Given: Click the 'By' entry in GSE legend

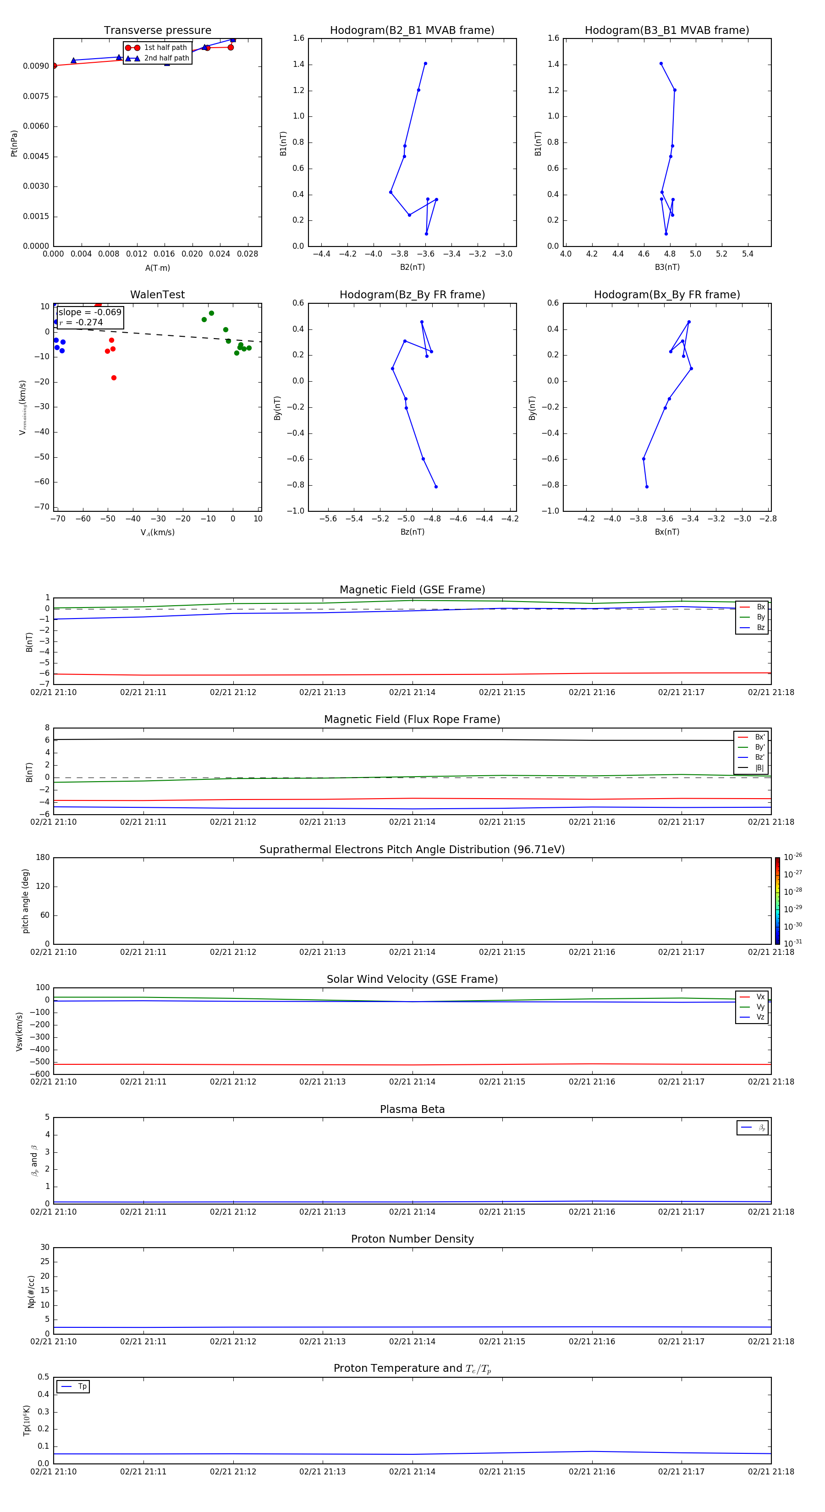Looking at the screenshot, I should pos(752,617).
